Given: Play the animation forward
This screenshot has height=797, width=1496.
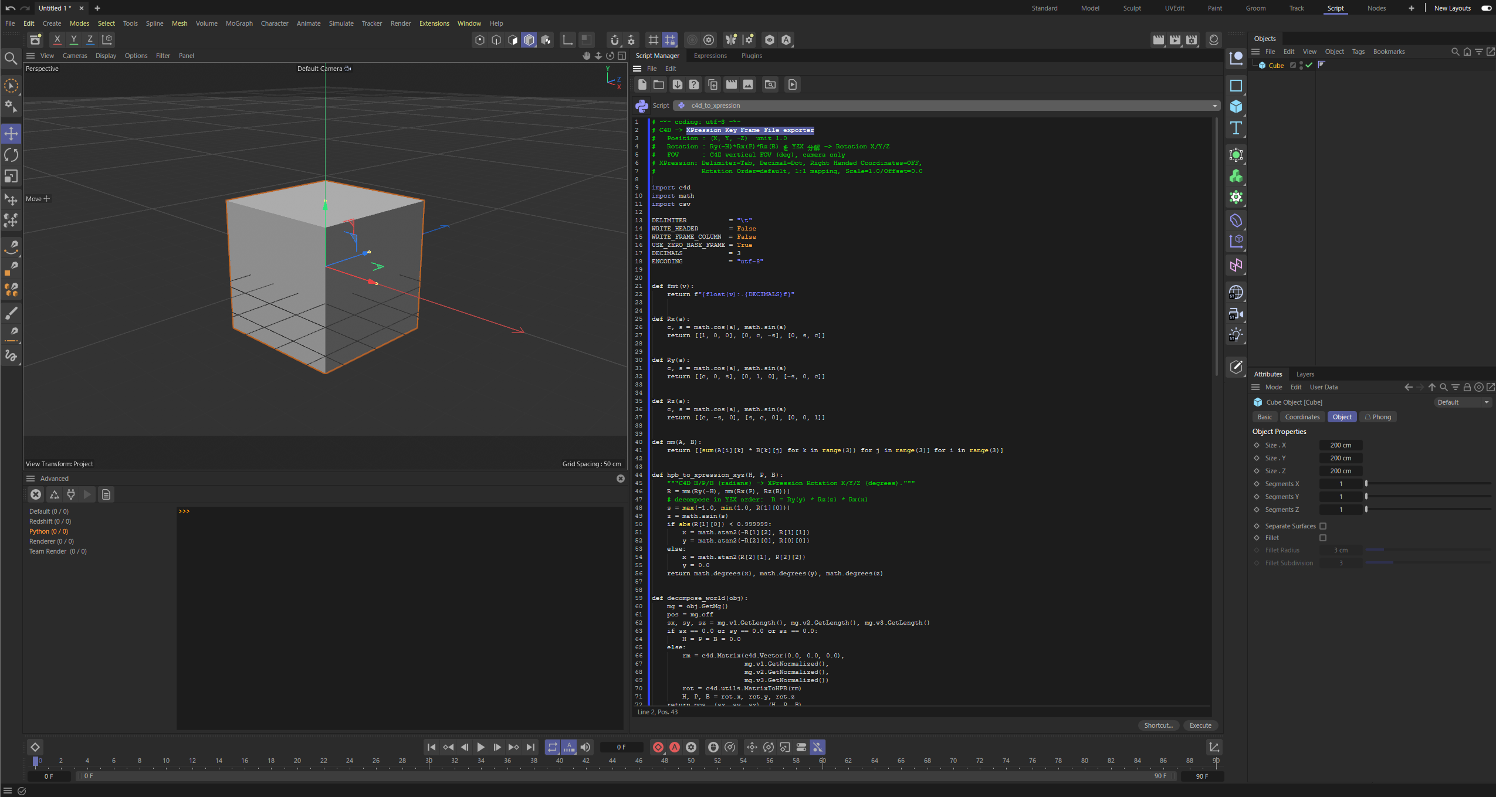Looking at the screenshot, I should coord(480,747).
